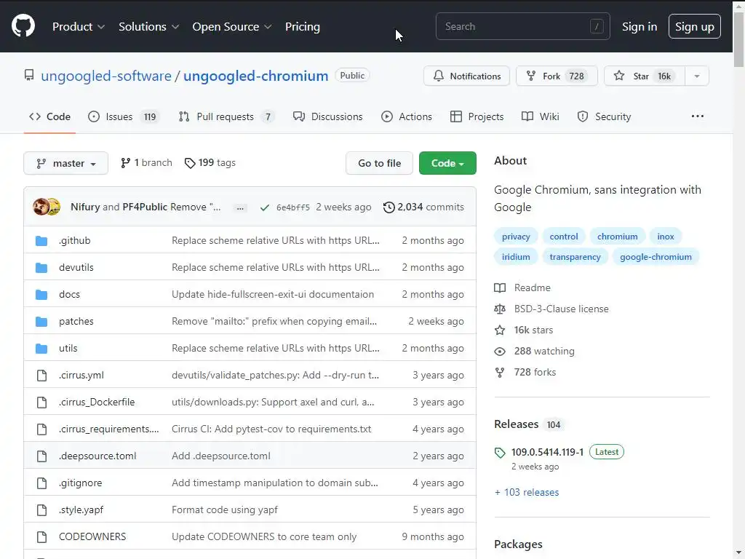Open the docs folder
The height and width of the screenshot is (559, 745).
(x=69, y=294)
